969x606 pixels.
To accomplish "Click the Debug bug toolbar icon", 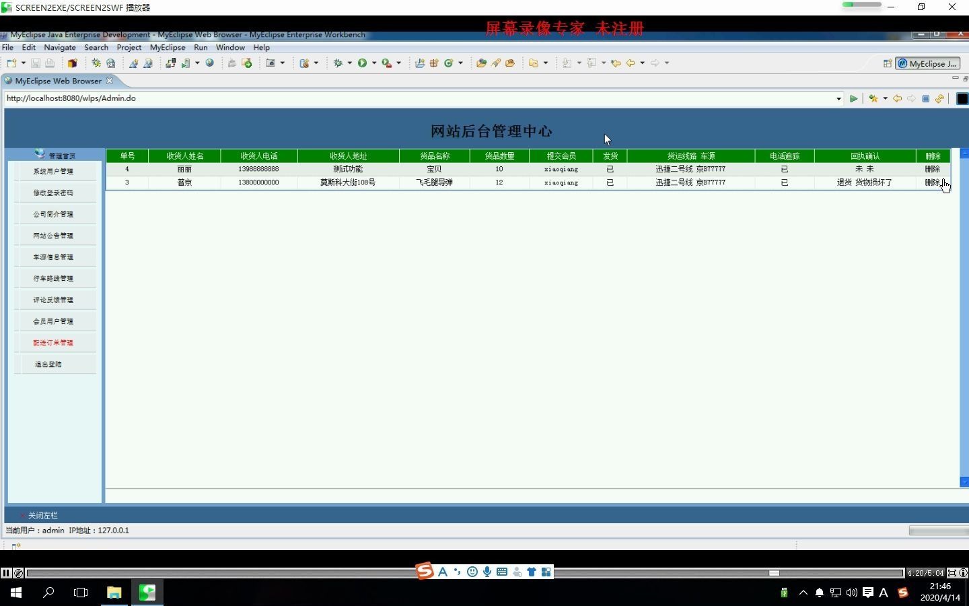I will pyautogui.click(x=338, y=63).
